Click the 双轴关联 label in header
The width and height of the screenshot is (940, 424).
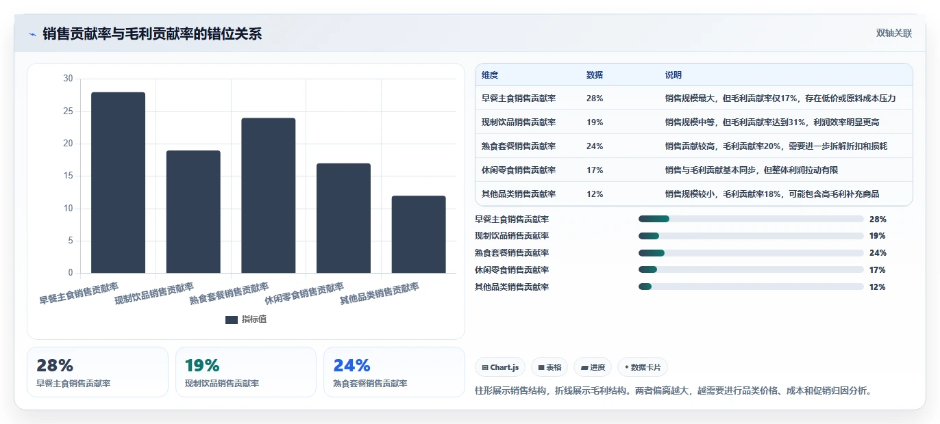(x=893, y=34)
